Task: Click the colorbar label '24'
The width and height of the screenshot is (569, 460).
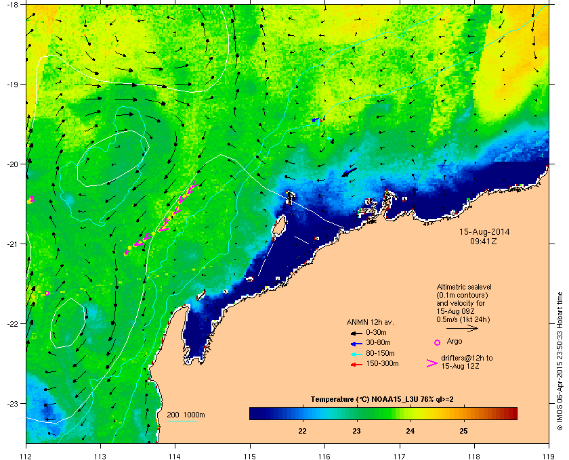Action: tap(410, 431)
